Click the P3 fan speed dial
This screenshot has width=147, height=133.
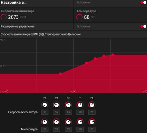(68, 105)
